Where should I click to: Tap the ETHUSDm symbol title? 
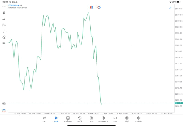pos(13,5)
